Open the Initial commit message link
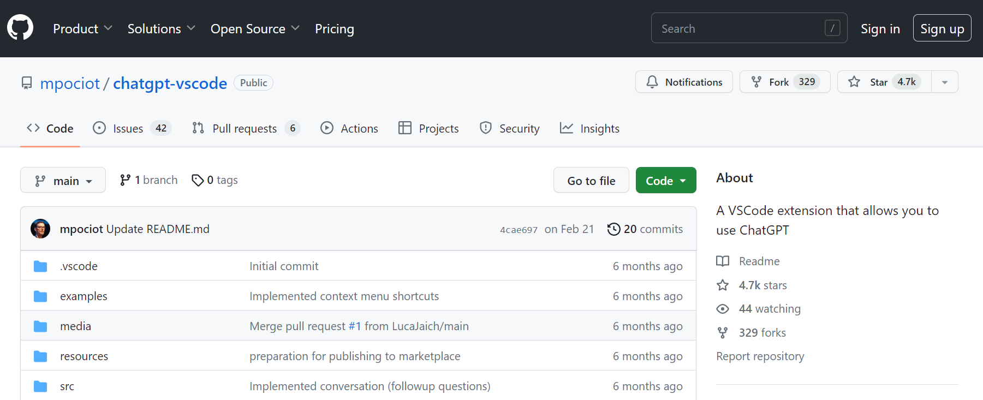The height and width of the screenshot is (400, 983). click(284, 266)
